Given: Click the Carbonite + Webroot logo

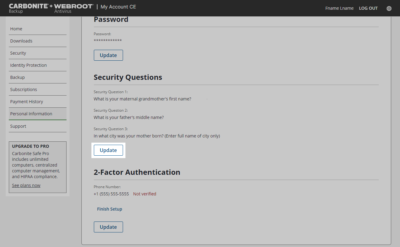Looking at the screenshot, I should 51,8.
